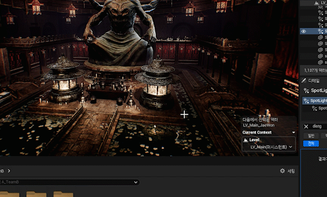Click the Level icon in Current Context box
The width and height of the screenshot is (327, 197).
(246, 140)
